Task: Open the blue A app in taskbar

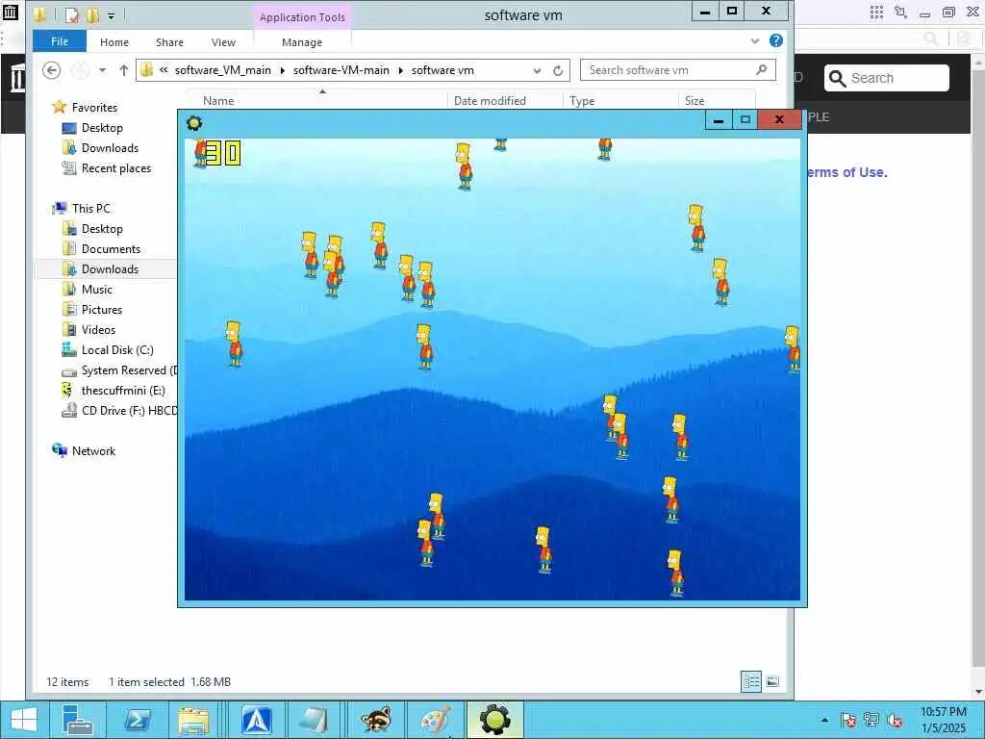Action: tap(257, 720)
